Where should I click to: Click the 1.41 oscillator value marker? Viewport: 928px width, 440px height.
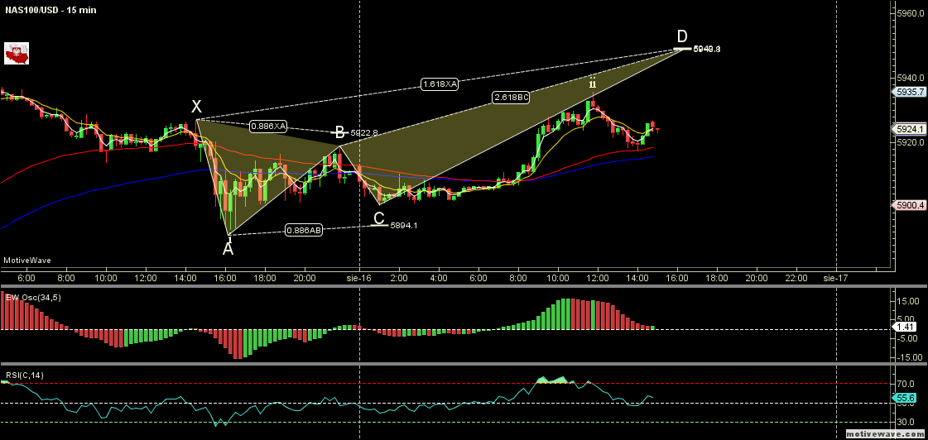[906, 327]
